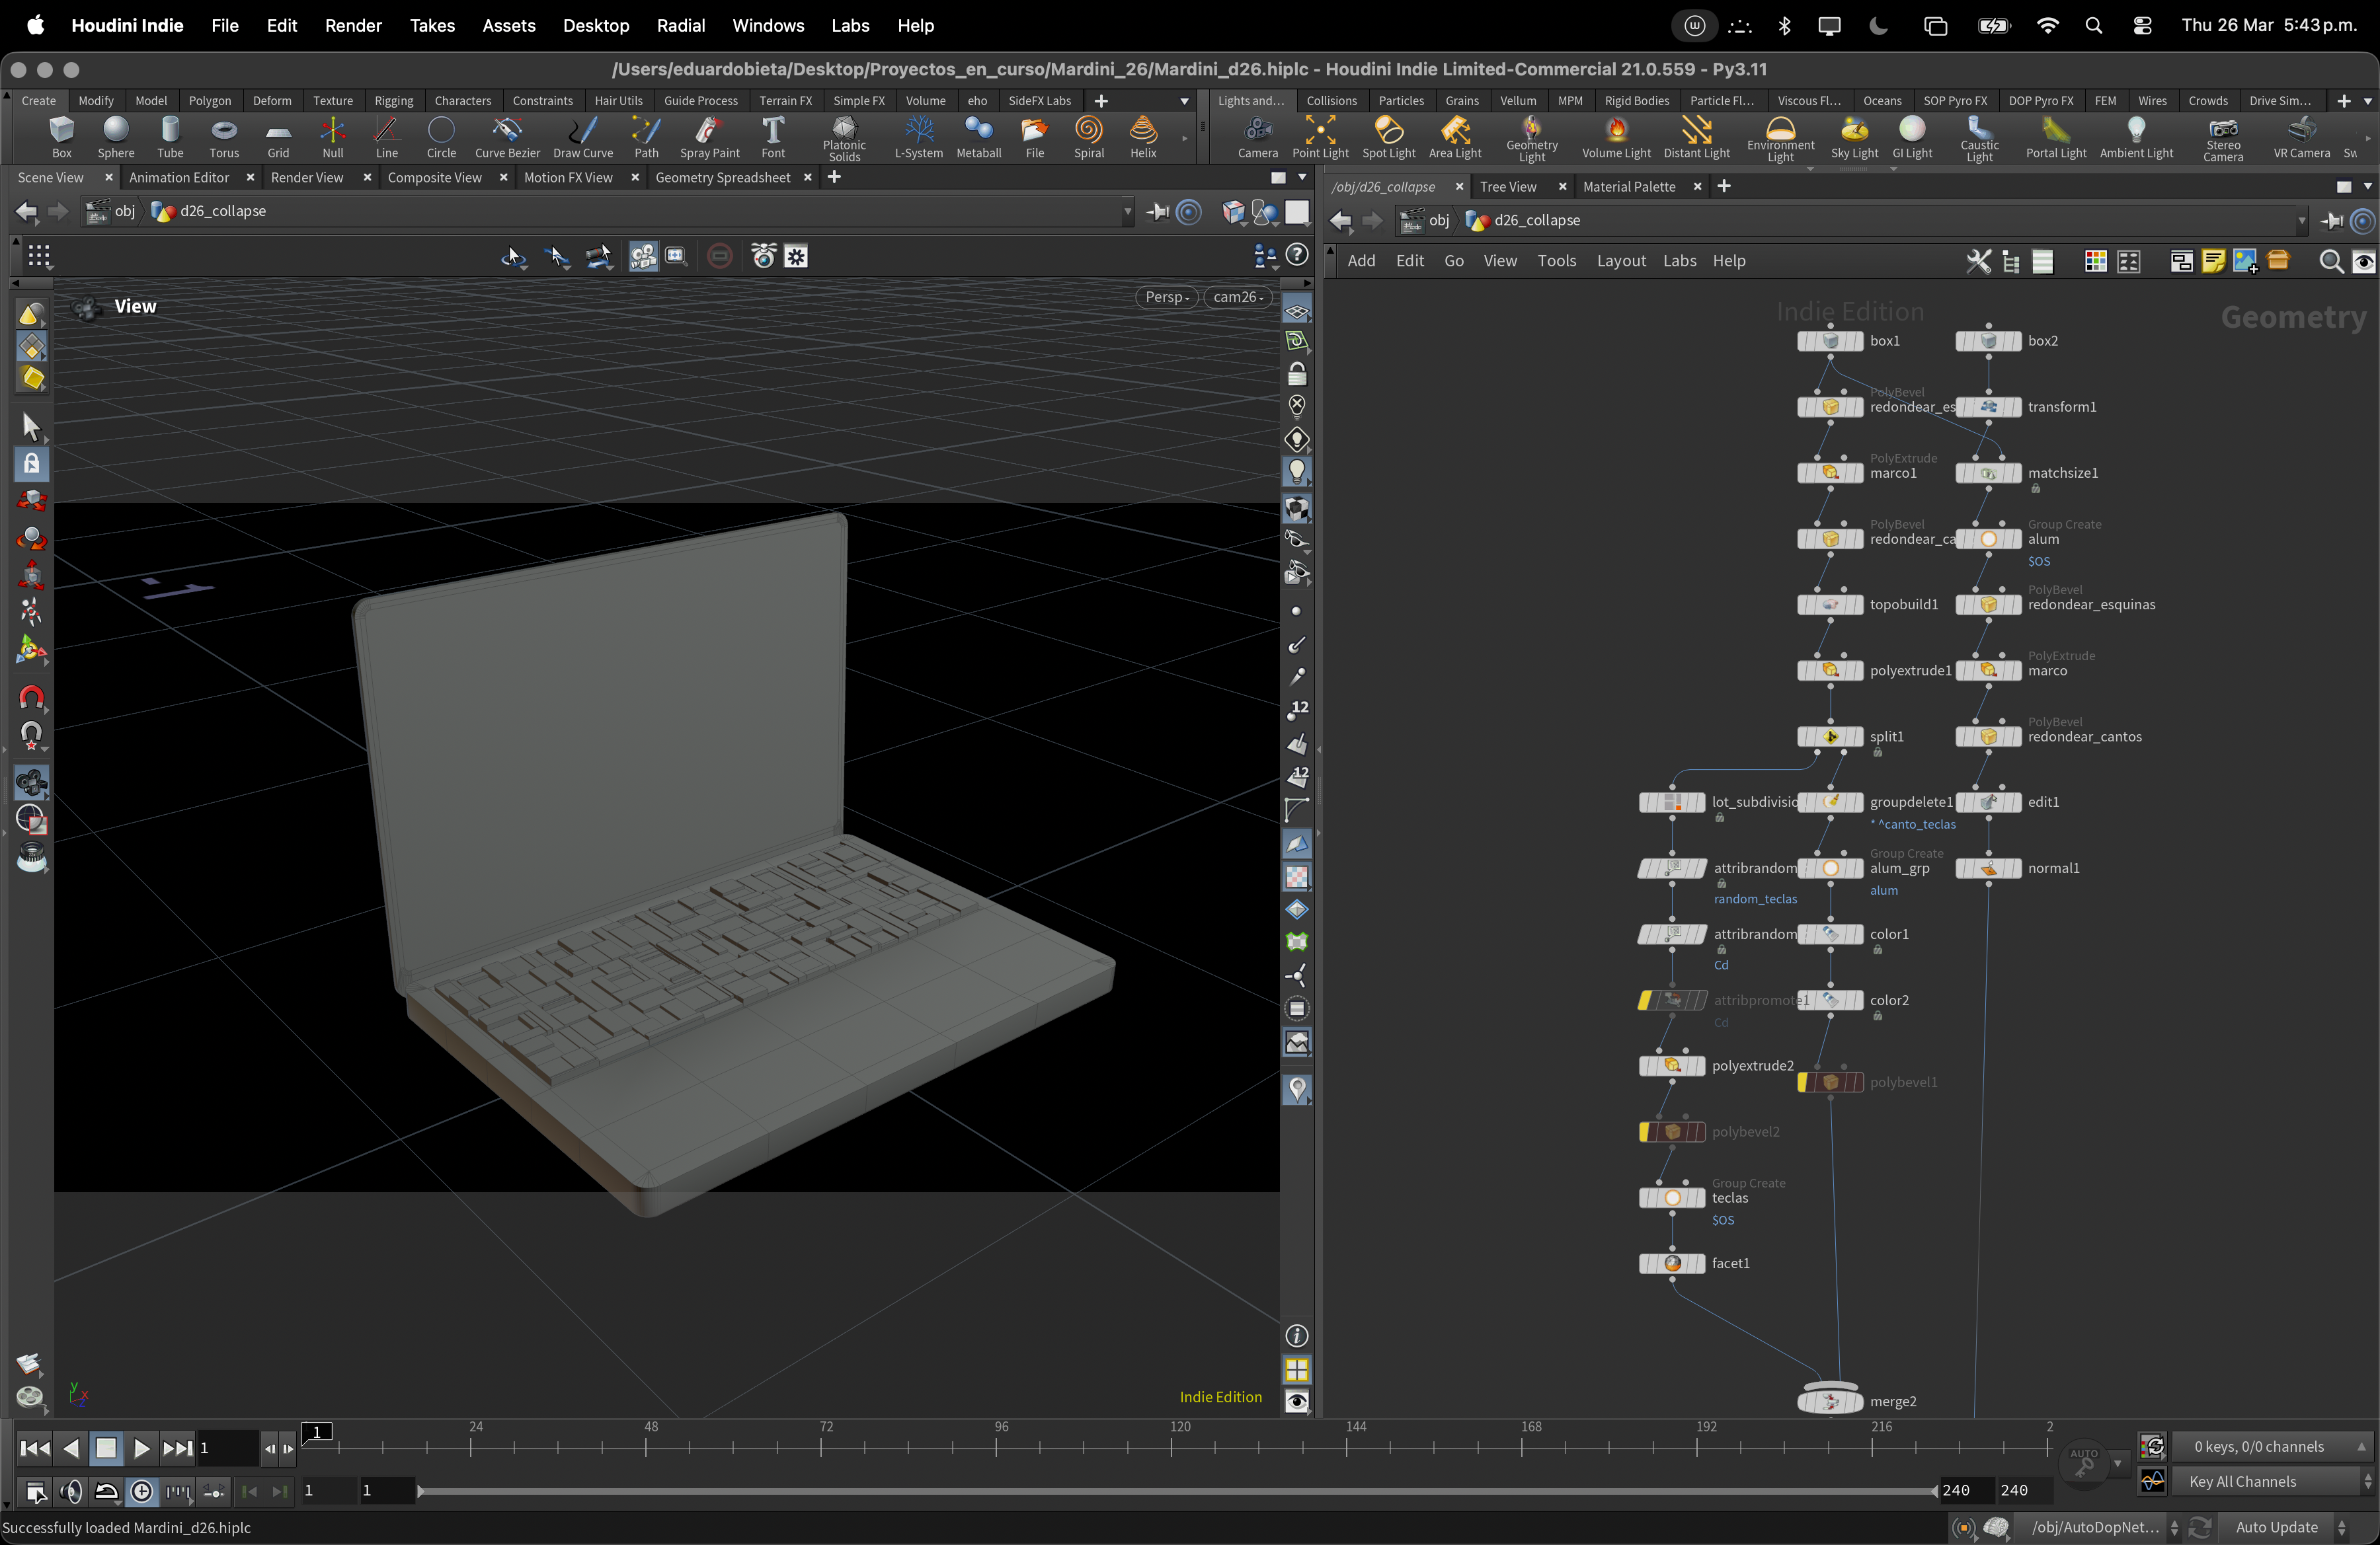Open the Labs menu in menu bar
This screenshot has width=2380, height=1545.
[849, 26]
